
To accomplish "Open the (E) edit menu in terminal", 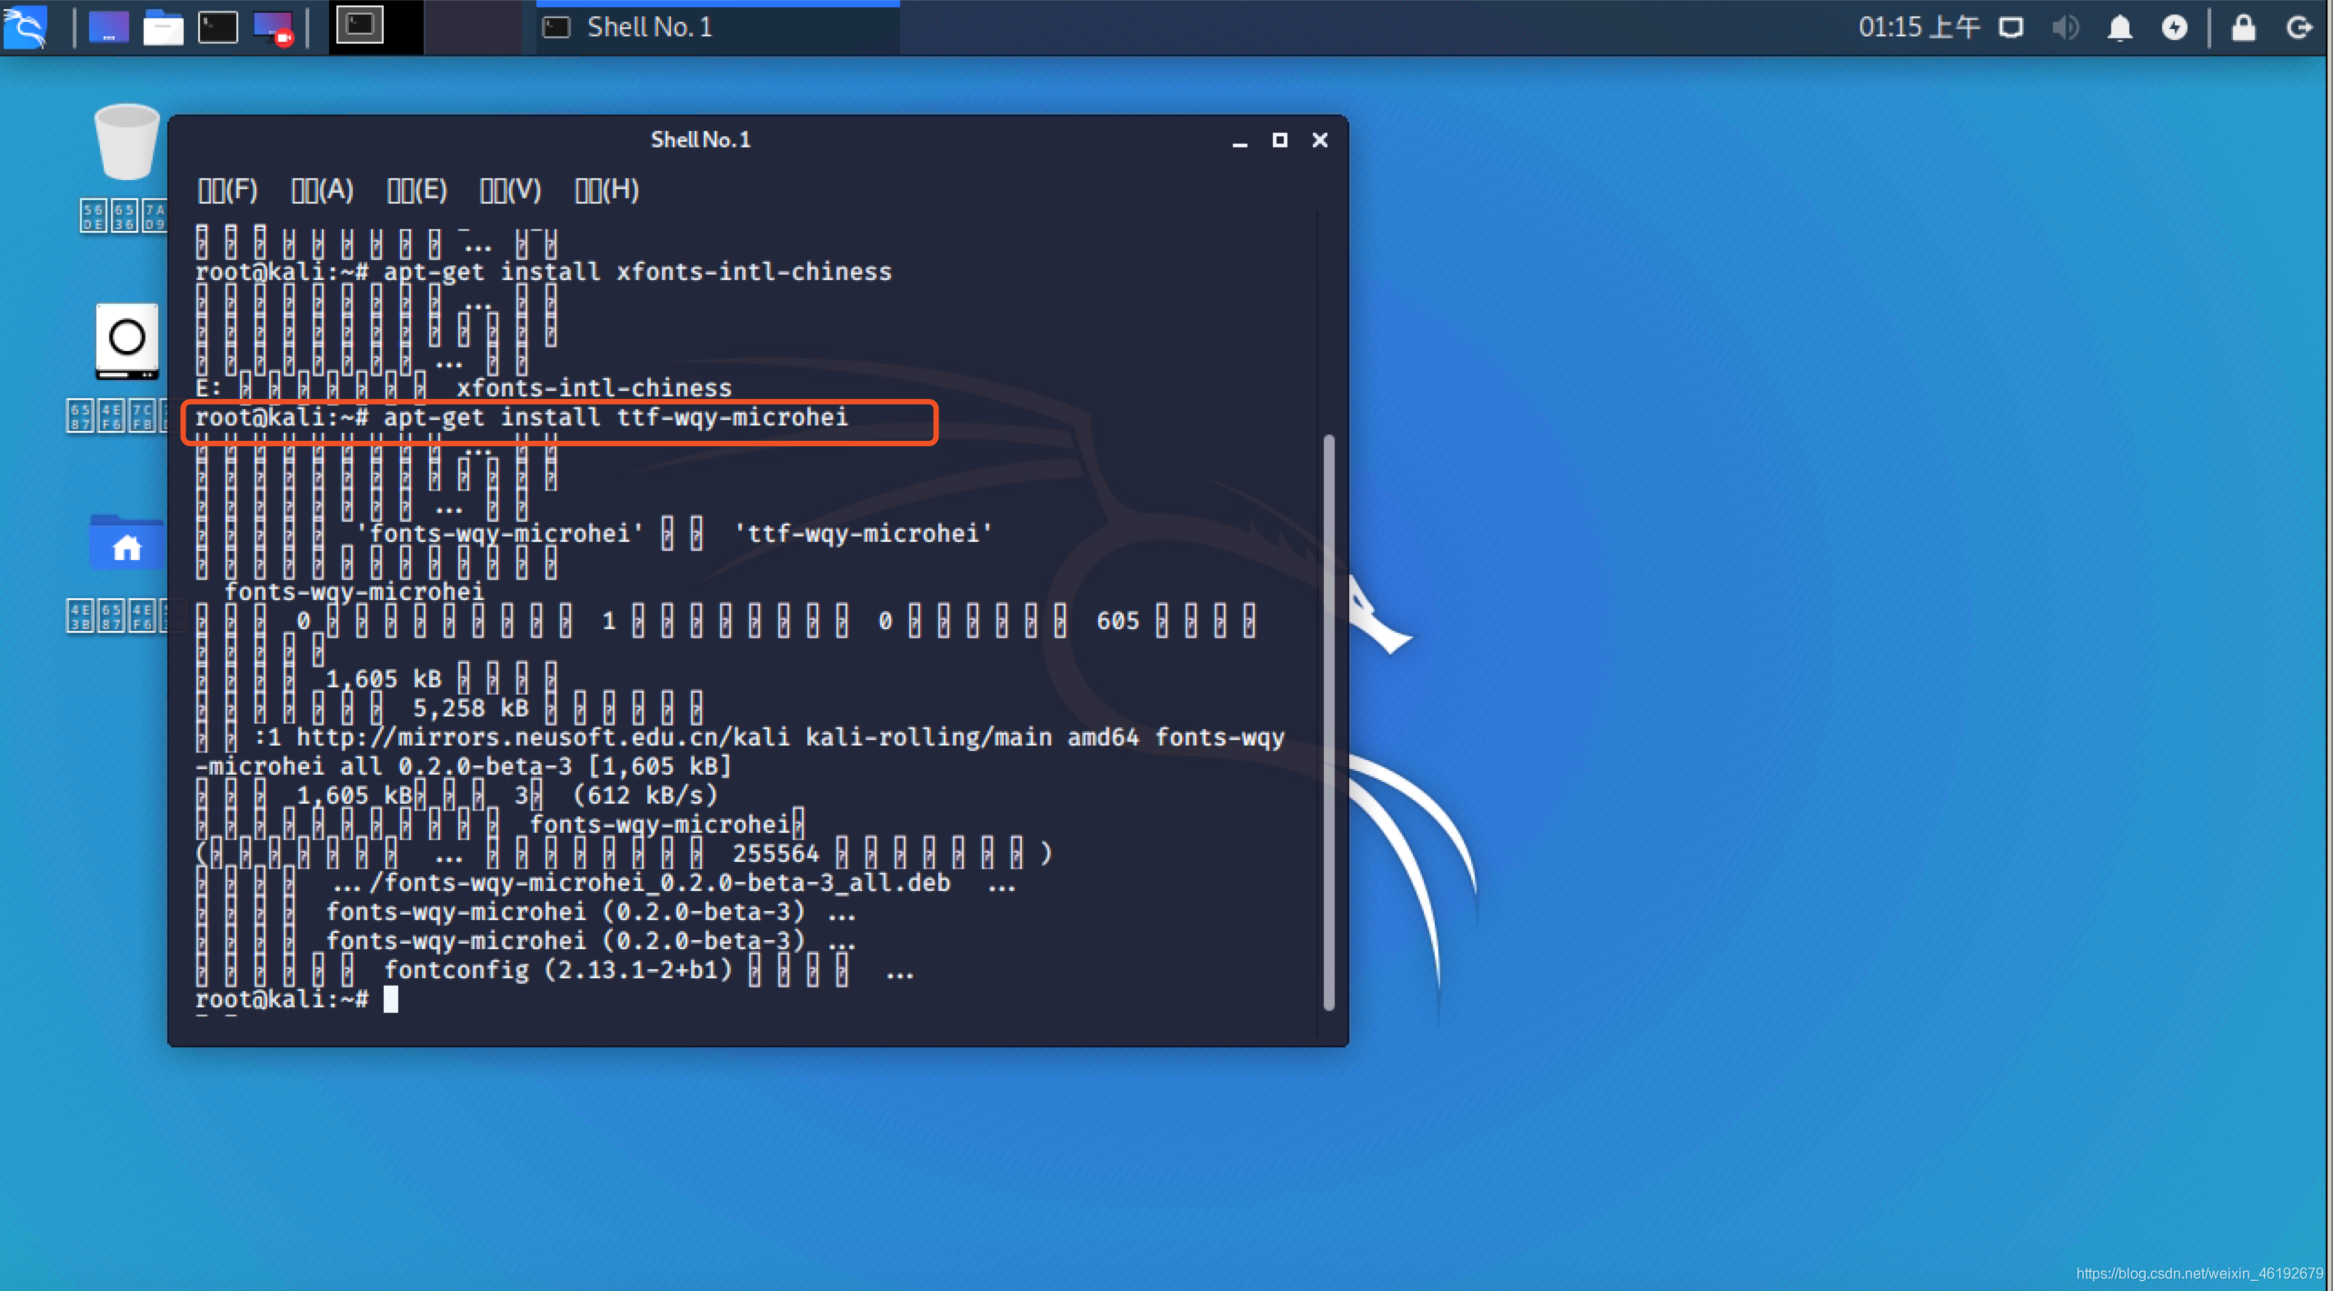I will [x=417, y=190].
